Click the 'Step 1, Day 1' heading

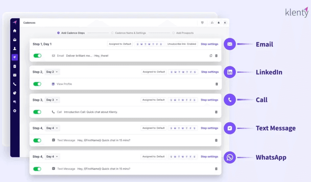coord(42,44)
